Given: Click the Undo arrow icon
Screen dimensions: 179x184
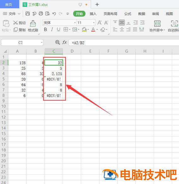Looking at the screenshot, I should point(54,14).
